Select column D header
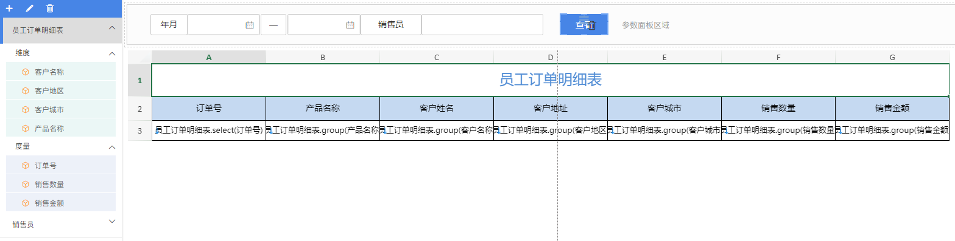Screen dimensions: 955x241 tap(551, 57)
